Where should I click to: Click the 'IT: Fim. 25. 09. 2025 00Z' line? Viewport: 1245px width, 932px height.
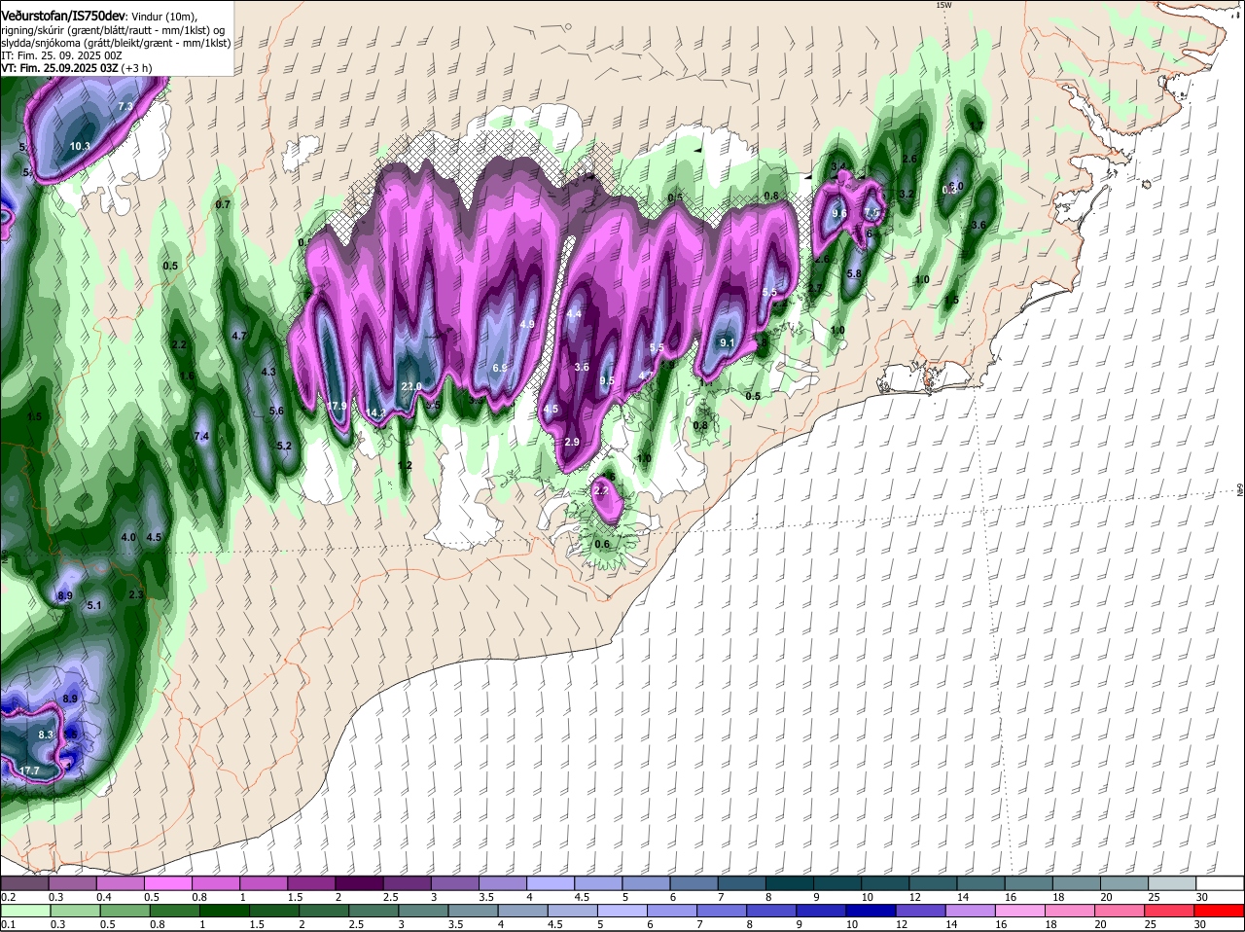(x=61, y=55)
